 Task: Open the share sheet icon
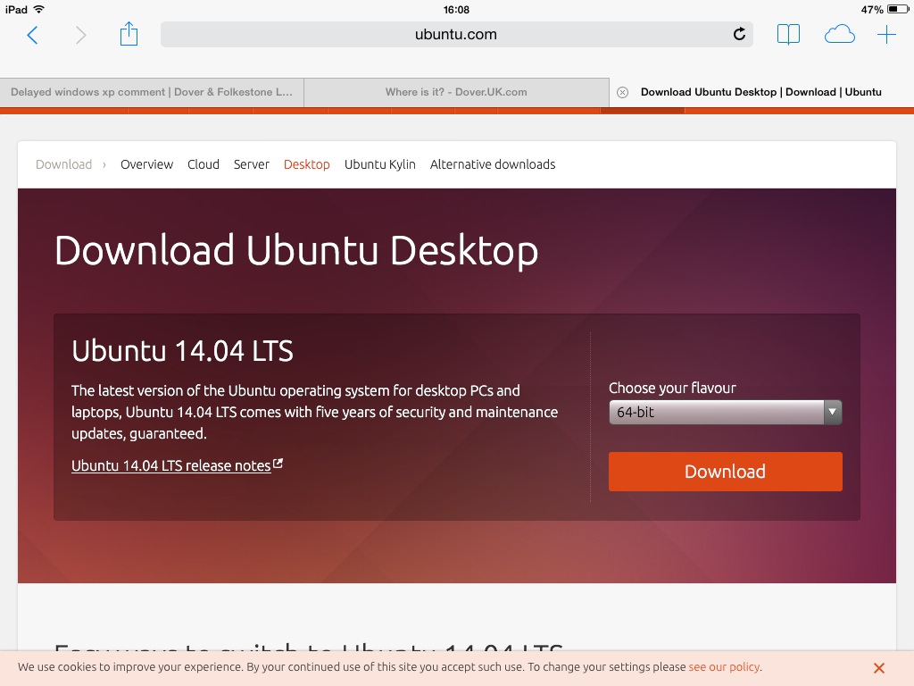click(129, 34)
